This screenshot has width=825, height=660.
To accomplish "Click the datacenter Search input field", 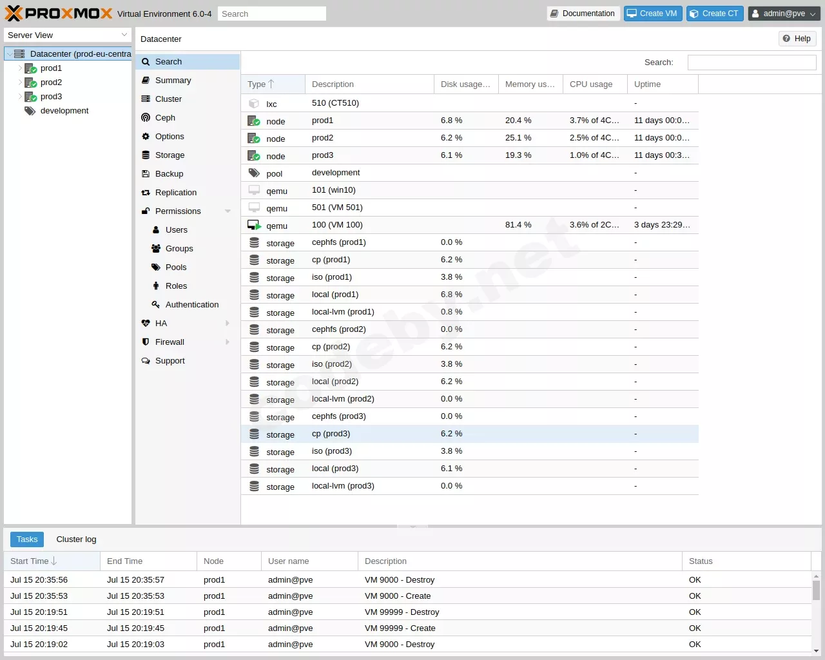I will (752, 63).
